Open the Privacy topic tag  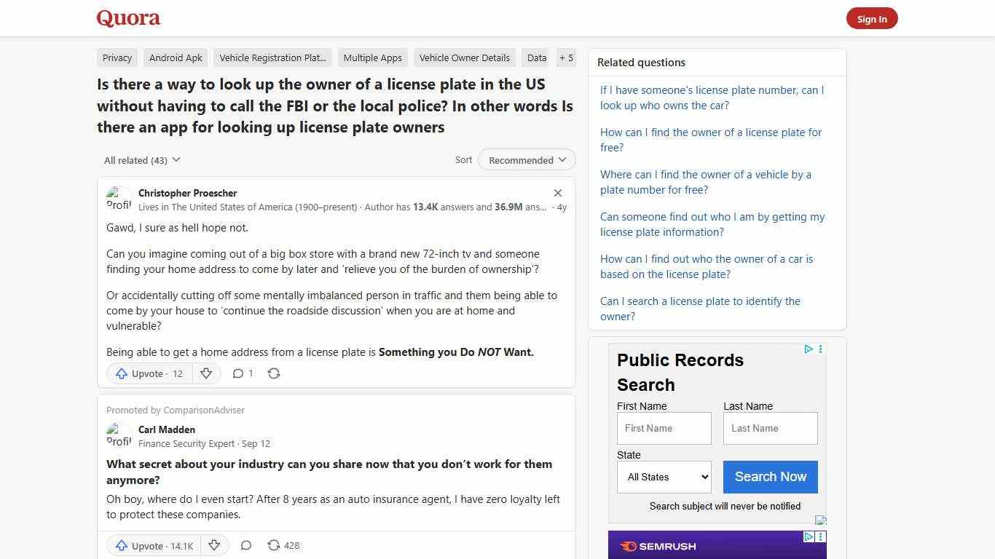click(x=117, y=58)
